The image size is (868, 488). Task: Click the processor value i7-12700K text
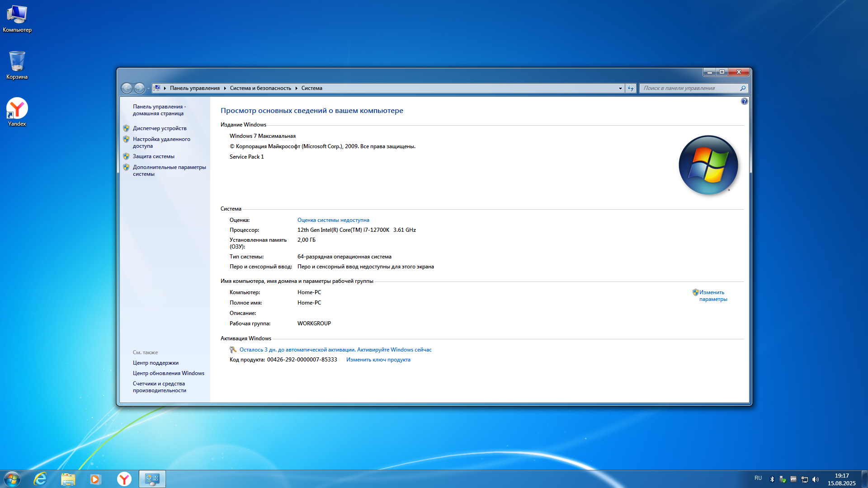tap(357, 230)
